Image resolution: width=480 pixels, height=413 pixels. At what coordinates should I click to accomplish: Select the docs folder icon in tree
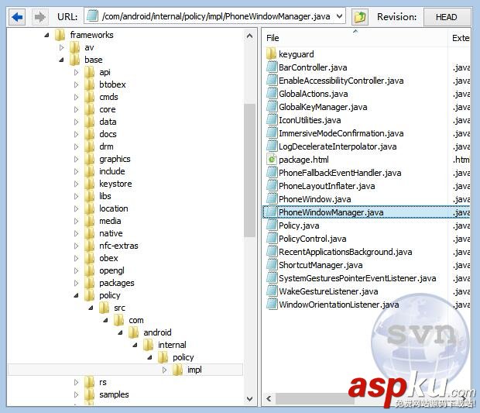click(89, 134)
